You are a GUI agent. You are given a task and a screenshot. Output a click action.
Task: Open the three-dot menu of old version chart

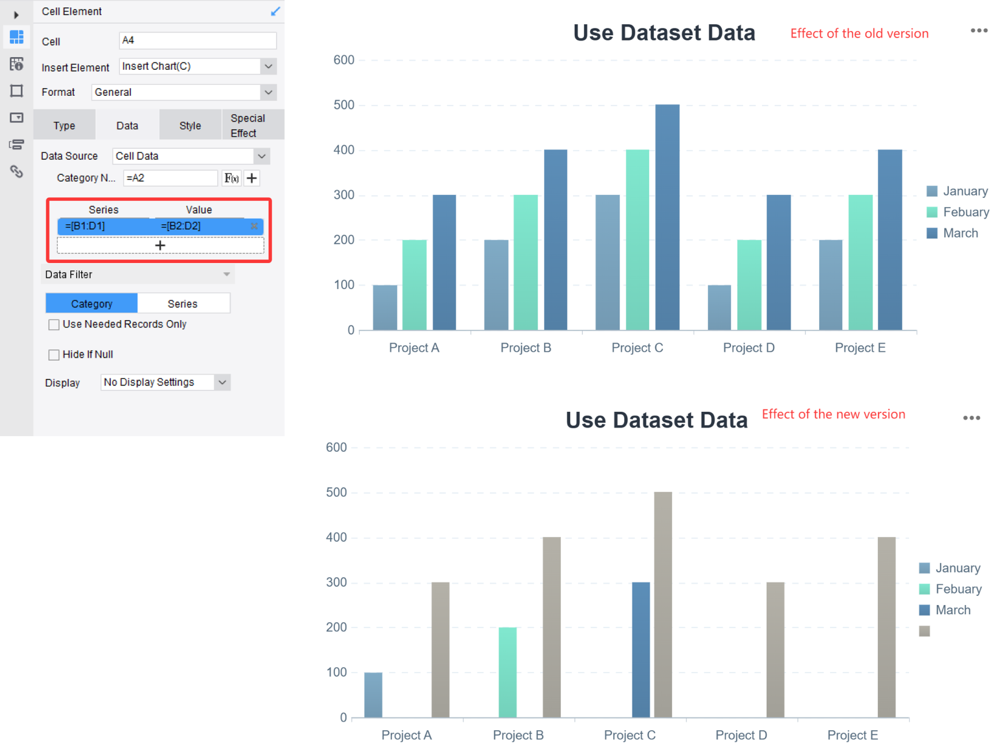click(979, 31)
